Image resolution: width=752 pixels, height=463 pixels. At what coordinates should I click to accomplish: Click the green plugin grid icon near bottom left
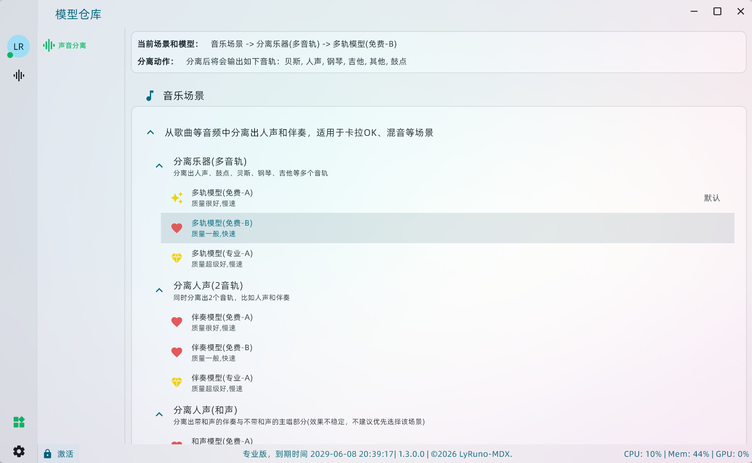[19, 422]
